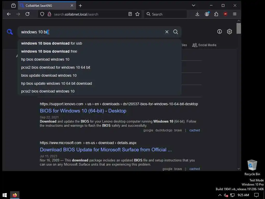The height and width of the screenshot is (199, 265).
Task: Select suggestion 'bios update download windows 10'
Action: pos(100,75)
